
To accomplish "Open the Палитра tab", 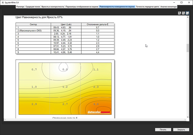I will coord(20,6).
